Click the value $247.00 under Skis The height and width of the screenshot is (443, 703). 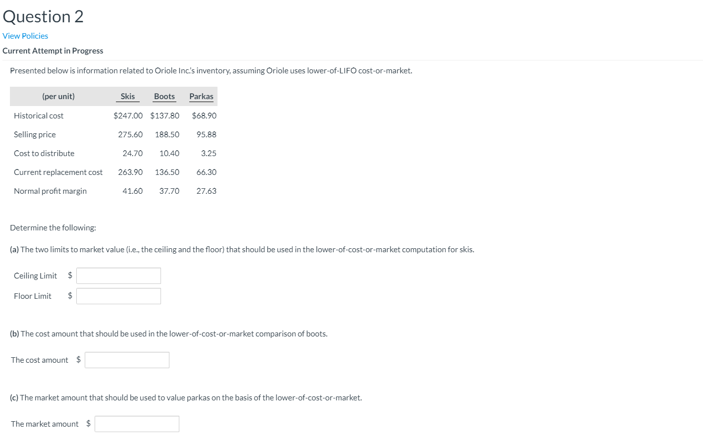[x=128, y=115]
